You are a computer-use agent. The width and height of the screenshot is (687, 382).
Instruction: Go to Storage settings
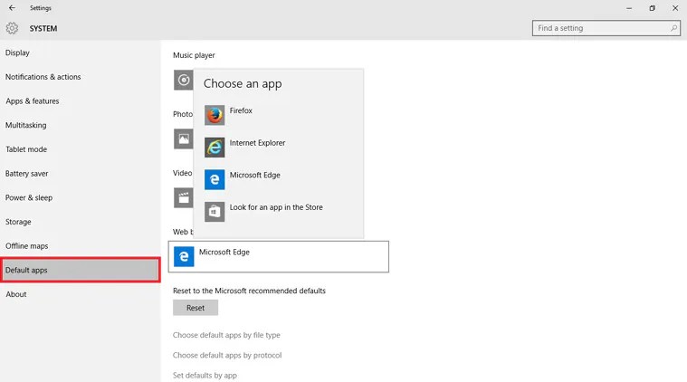coord(18,222)
